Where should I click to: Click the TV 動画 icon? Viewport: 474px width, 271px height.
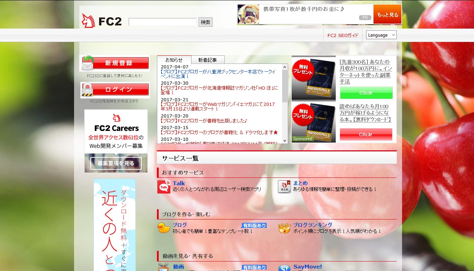(x=164, y=267)
